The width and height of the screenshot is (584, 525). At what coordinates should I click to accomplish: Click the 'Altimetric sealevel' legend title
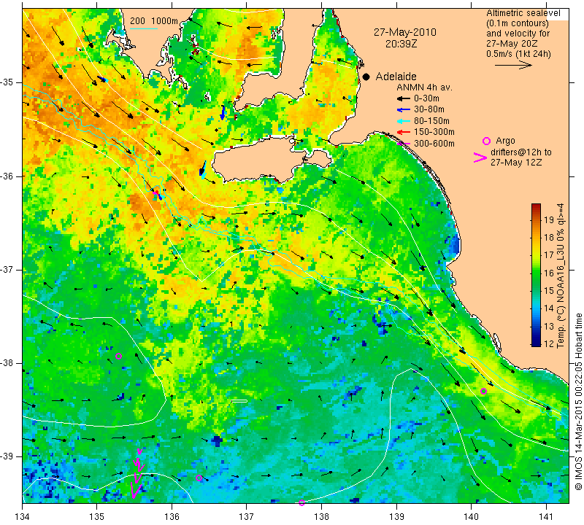click(523, 13)
